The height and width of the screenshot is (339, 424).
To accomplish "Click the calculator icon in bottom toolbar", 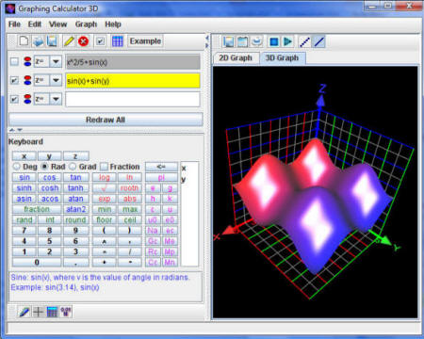I will [x=52, y=312].
